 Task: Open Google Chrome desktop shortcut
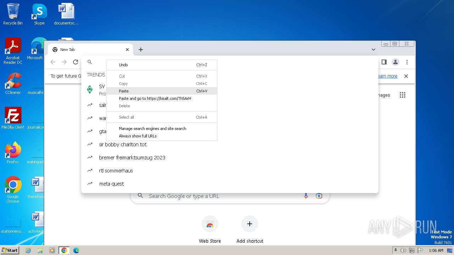[13, 189]
